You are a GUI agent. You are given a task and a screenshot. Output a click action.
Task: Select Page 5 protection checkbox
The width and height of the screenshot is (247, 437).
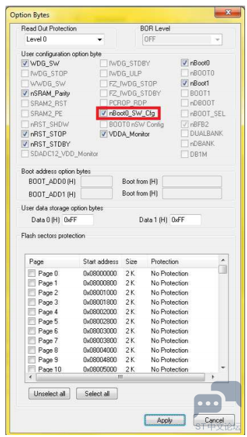32,322
